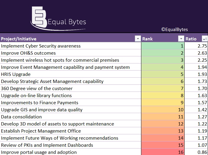The width and height of the screenshot is (208, 155).
Task: Click the rank 9 cell
Action: (163, 102)
